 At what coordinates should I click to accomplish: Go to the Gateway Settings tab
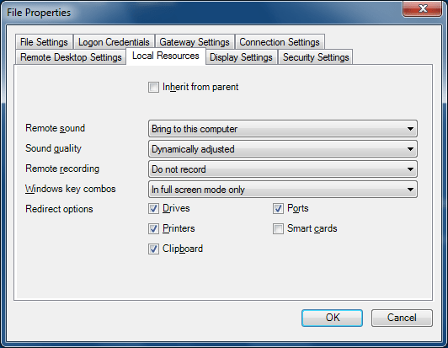tap(195, 42)
